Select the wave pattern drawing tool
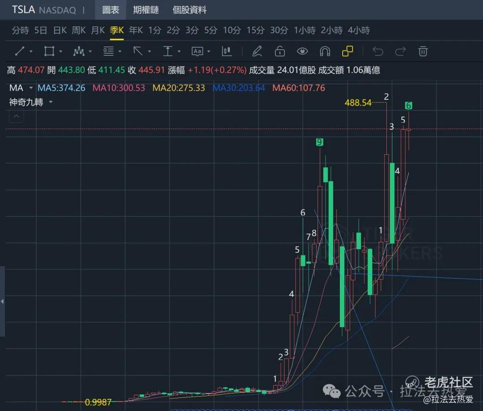This screenshot has width=483, height=411. click(79, 51)
